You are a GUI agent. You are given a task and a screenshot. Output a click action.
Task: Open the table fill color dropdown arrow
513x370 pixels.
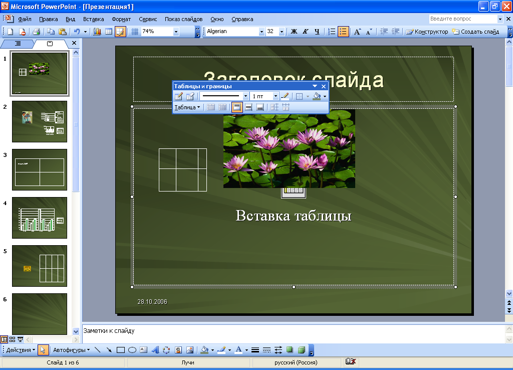pyautogui.click(x=325, y=96)
